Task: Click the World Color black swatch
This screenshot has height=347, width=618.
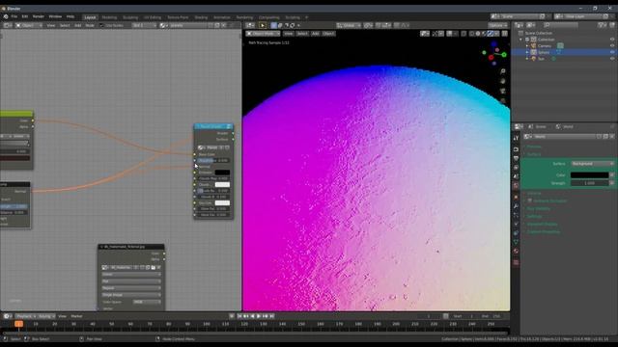Action: tap(590, 175)
